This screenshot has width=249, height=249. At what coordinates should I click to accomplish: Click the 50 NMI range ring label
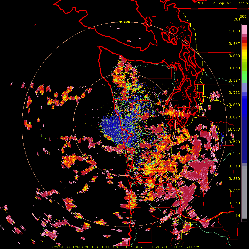pyautogui.click(x=124, y=73)
